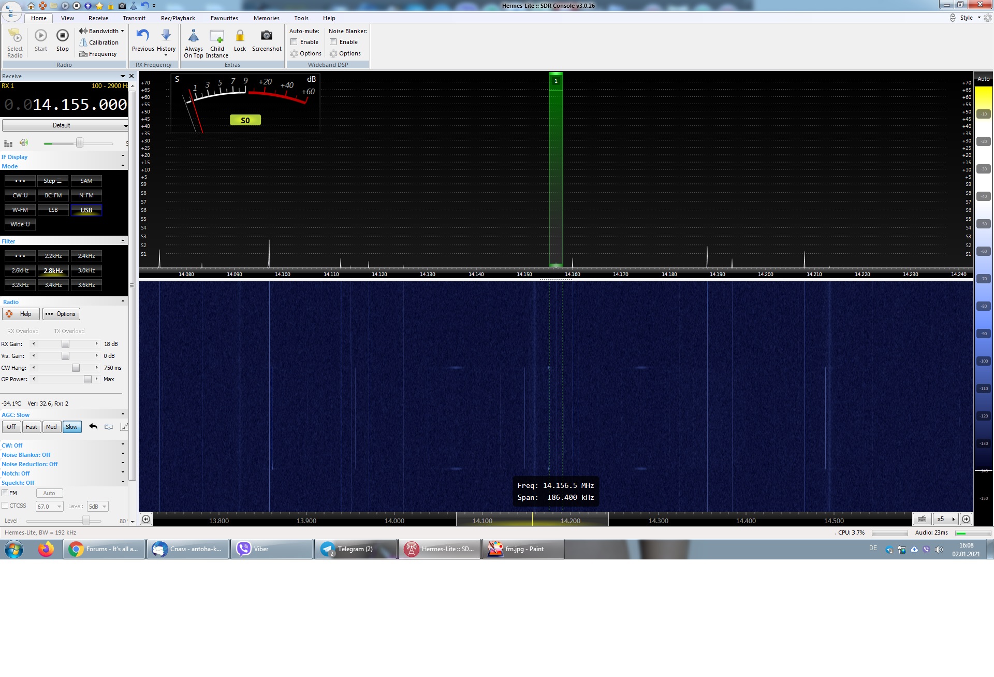
Task: Click the speaker mute icon
Action: pos(24,142)
